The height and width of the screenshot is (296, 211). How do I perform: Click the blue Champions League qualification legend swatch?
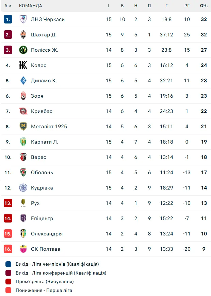(9, 264)
